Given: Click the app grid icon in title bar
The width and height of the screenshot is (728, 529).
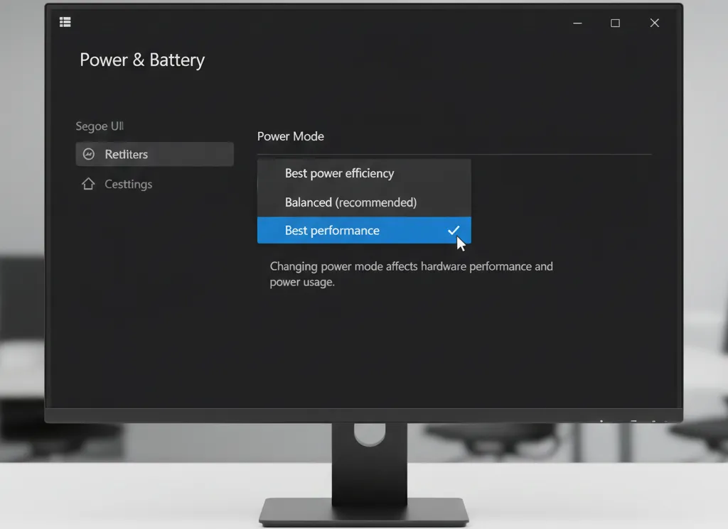Looking at the screenshot, I should point(65,22).
